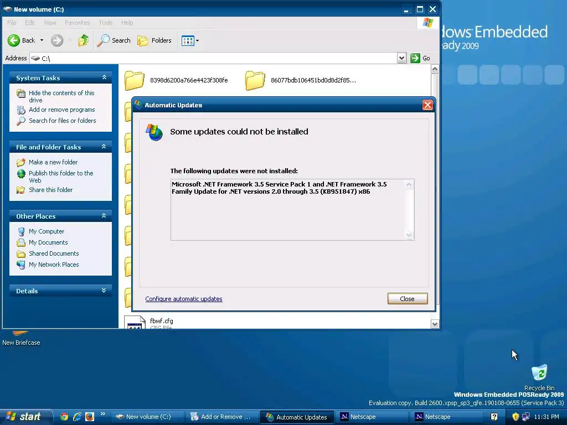Launch Internet Explorer from Quick Launch
Image resolution: width=567 pixels, height=425 pixels.
77,417
